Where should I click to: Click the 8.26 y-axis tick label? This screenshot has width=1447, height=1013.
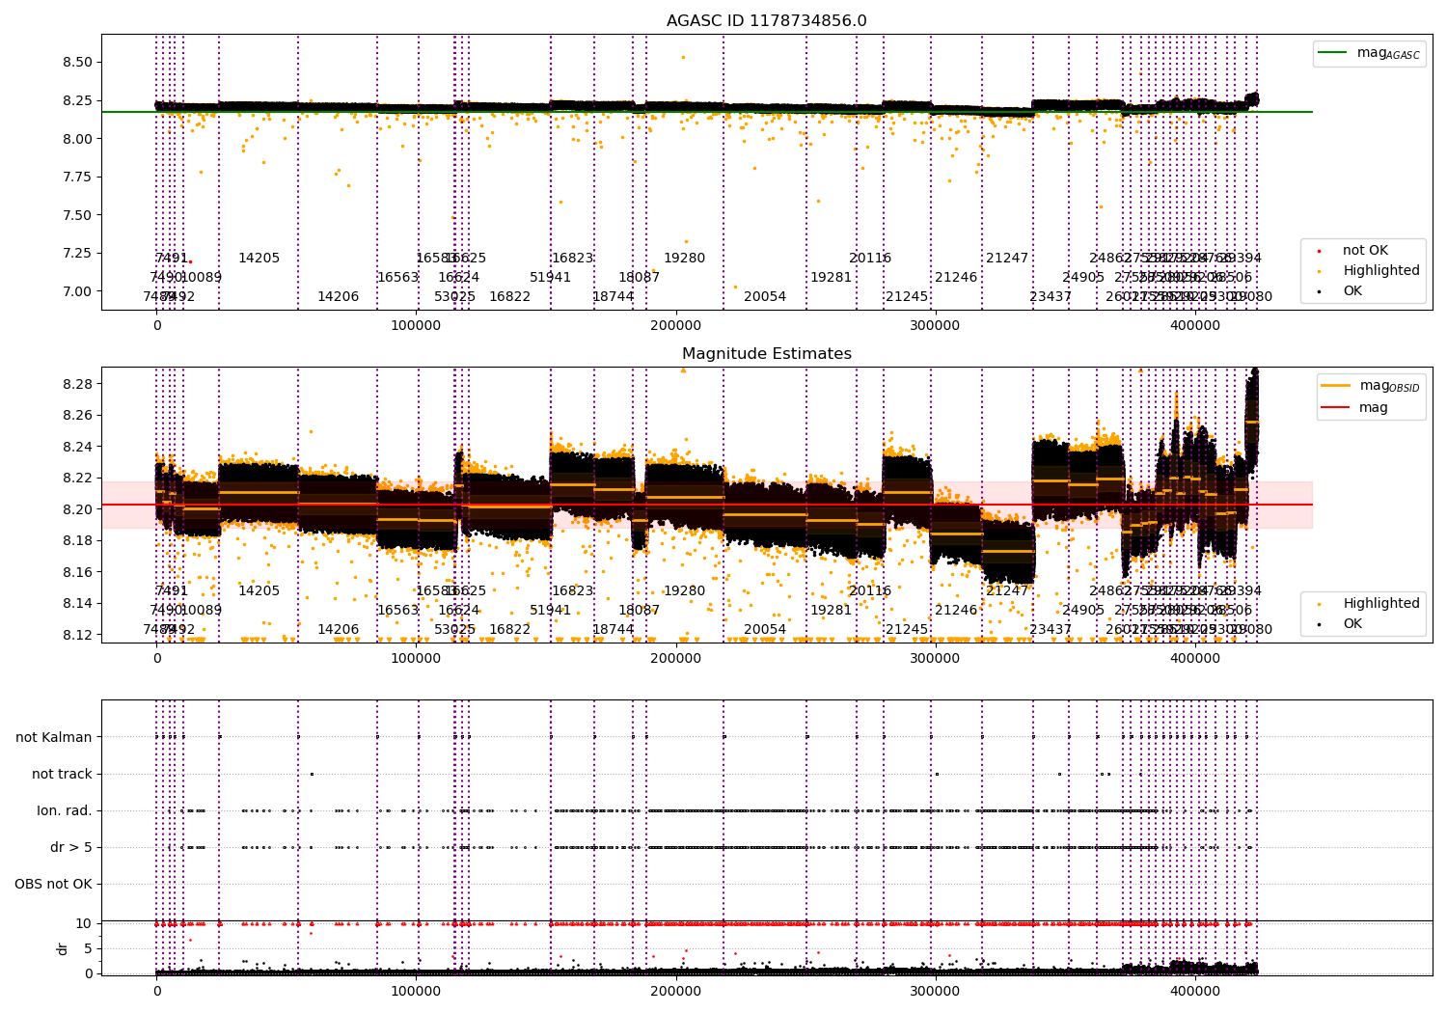point(76,416)
